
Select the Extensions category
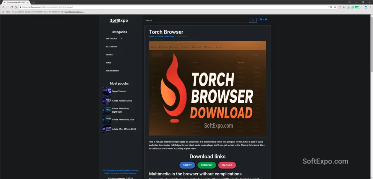pyautogui.click(x=111, y=47)
